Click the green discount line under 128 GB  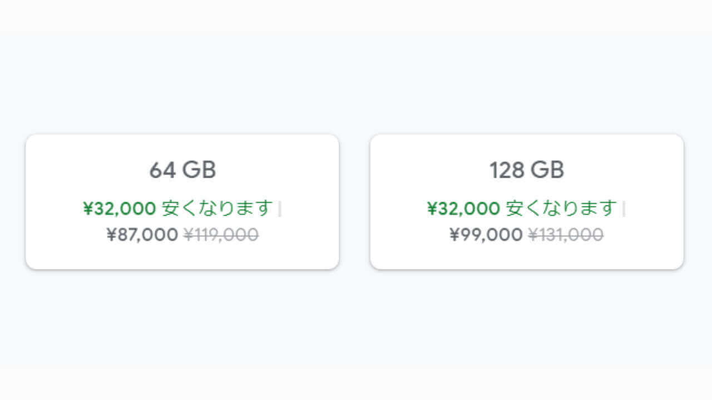click(x=522, y=208)
